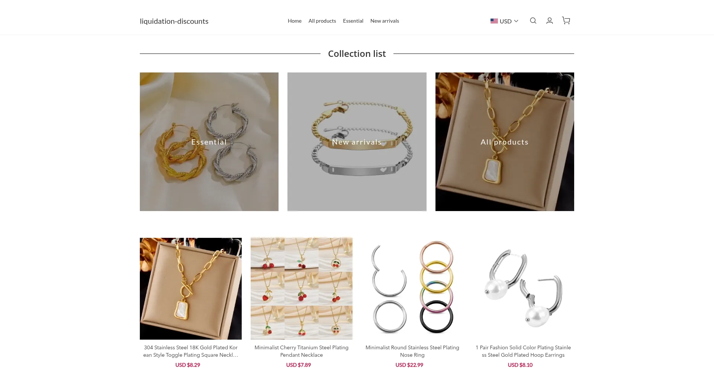714x369 pixels.
Task: Go to Home in navigation
Action: [295, 21]
